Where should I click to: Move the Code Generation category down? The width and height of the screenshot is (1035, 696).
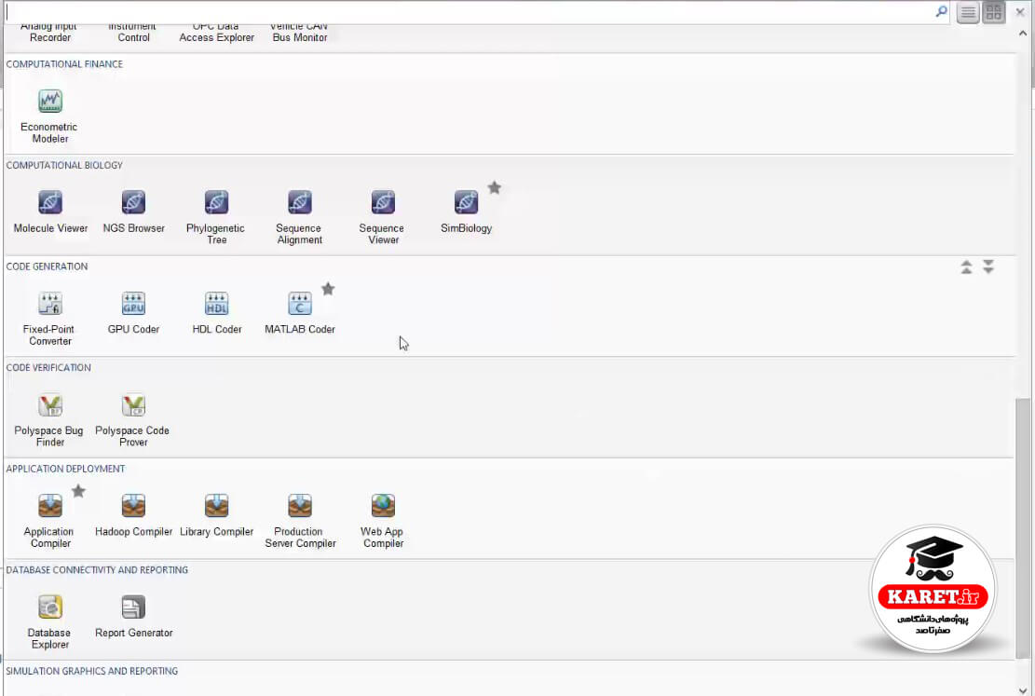(x=988, y=266)
